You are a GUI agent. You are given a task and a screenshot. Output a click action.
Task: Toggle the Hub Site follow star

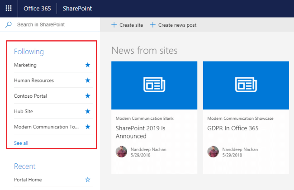pos(88,111)
